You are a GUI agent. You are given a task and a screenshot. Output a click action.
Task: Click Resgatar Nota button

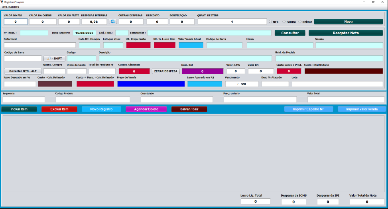(x=345, y=33)
